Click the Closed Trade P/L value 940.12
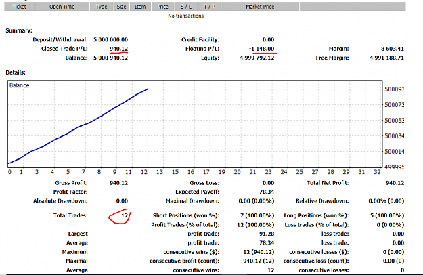 point(118,49)
